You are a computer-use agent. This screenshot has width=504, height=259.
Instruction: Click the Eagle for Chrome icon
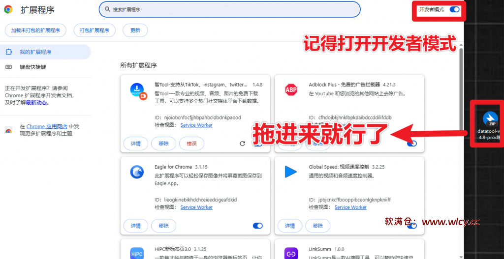tap(137, 172)
